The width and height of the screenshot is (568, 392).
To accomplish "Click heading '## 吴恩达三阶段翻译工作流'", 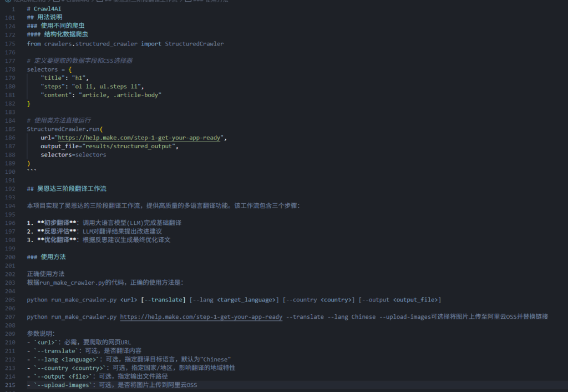I will click(x=67, y=189).
